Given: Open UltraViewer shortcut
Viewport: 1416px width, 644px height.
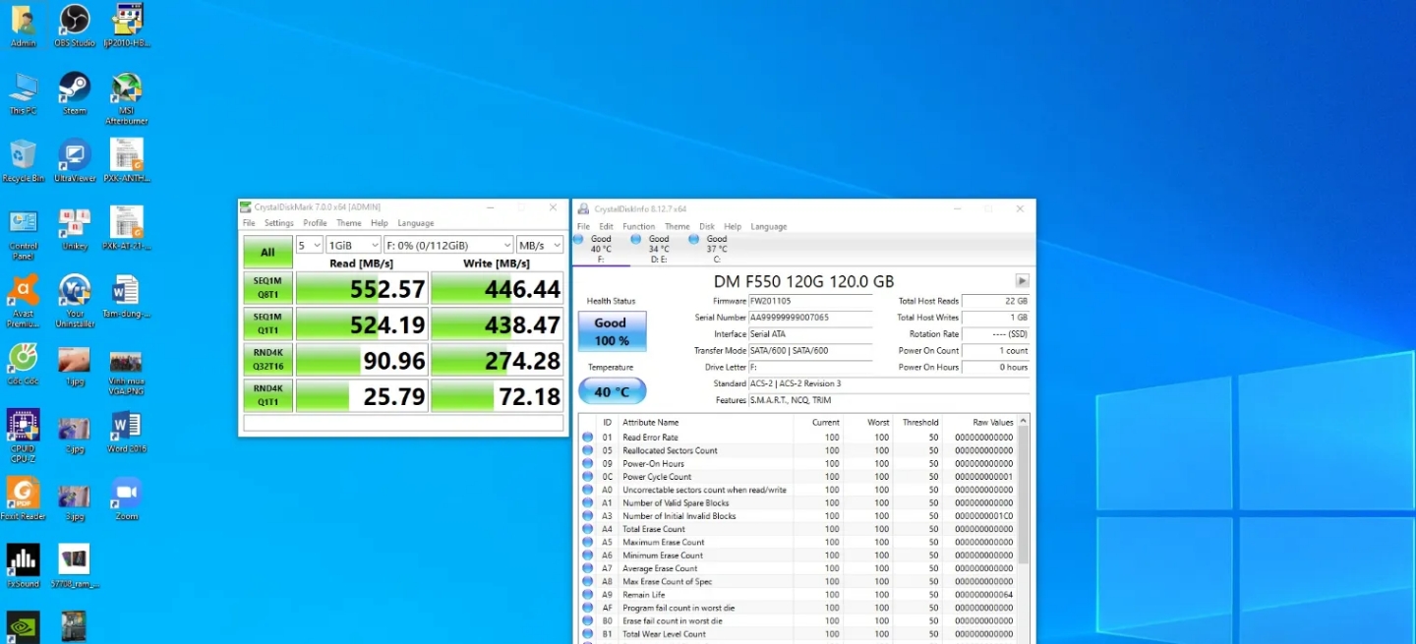Looking at the screenshot, I should click(x=75, y=161).
